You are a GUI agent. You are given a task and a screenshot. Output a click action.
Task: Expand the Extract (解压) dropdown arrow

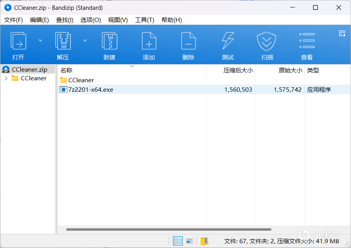tap(85, 41)
